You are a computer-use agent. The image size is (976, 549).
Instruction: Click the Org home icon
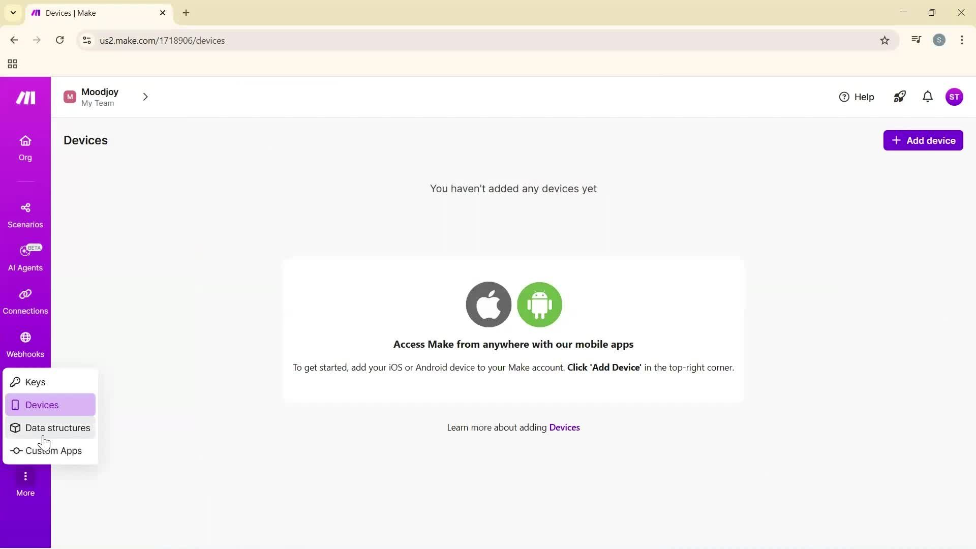coord(25,147)
